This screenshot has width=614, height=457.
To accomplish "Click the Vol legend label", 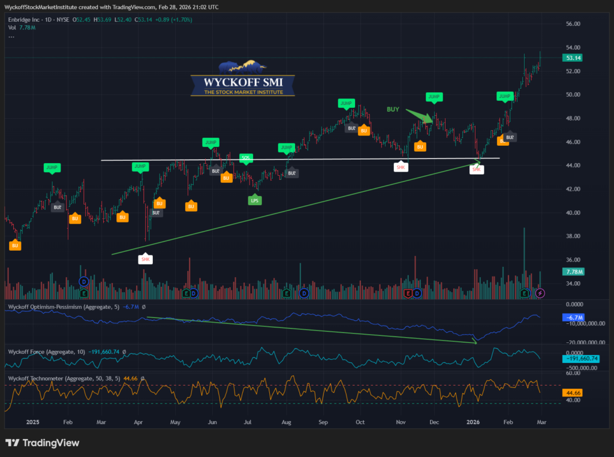I will tap(10, 28).
